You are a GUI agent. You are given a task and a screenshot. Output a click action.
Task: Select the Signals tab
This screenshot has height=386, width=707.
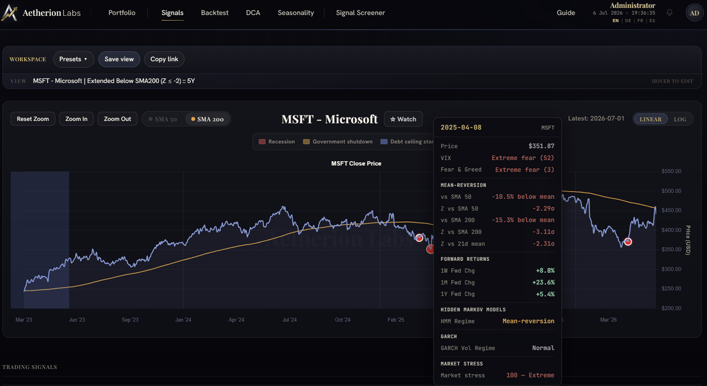coord(172,13)
